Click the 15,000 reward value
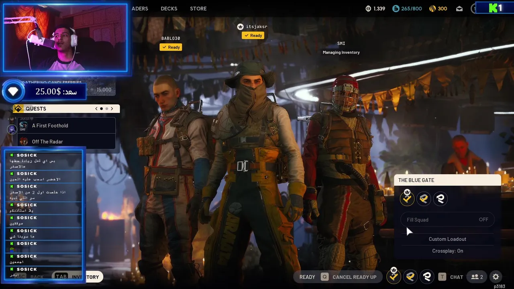 (x=104, y=90)
